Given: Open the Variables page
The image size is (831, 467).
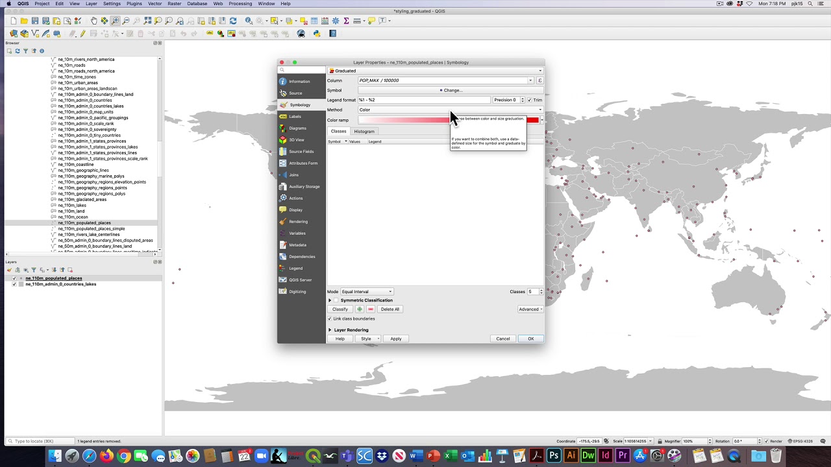Looking at the screenshot, I should point(301,233).
